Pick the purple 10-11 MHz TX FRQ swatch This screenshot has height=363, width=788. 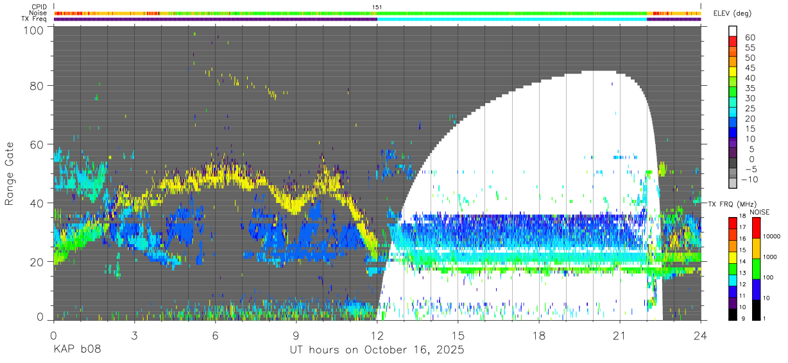click(x=732, y=302)
